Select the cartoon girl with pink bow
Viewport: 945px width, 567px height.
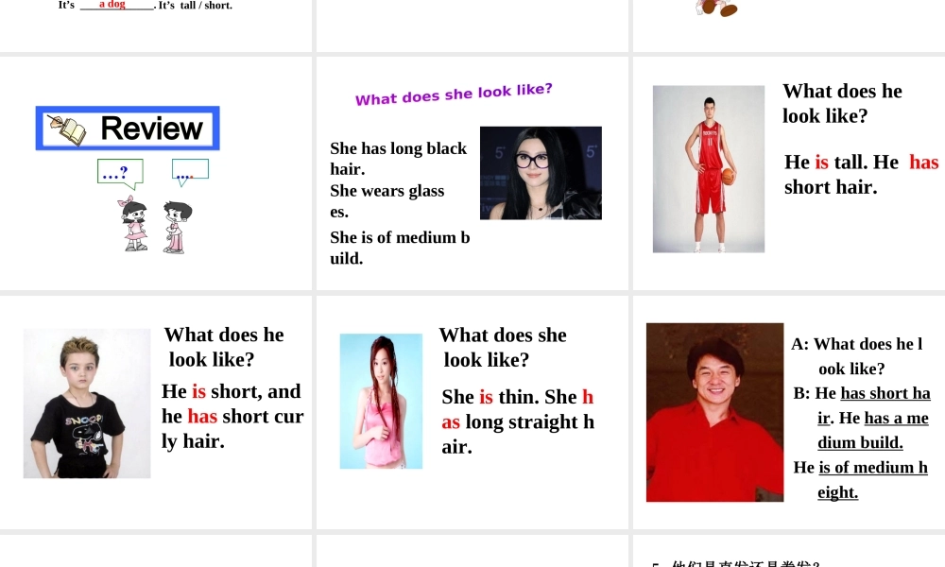click(x=134, y=223)
